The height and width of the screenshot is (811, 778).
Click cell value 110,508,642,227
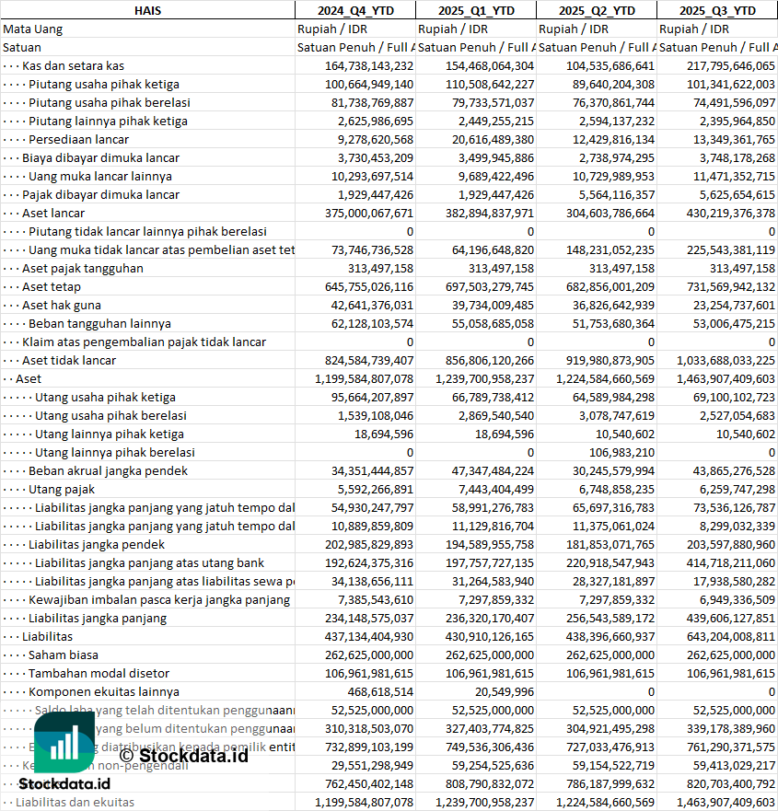(490, 85)
